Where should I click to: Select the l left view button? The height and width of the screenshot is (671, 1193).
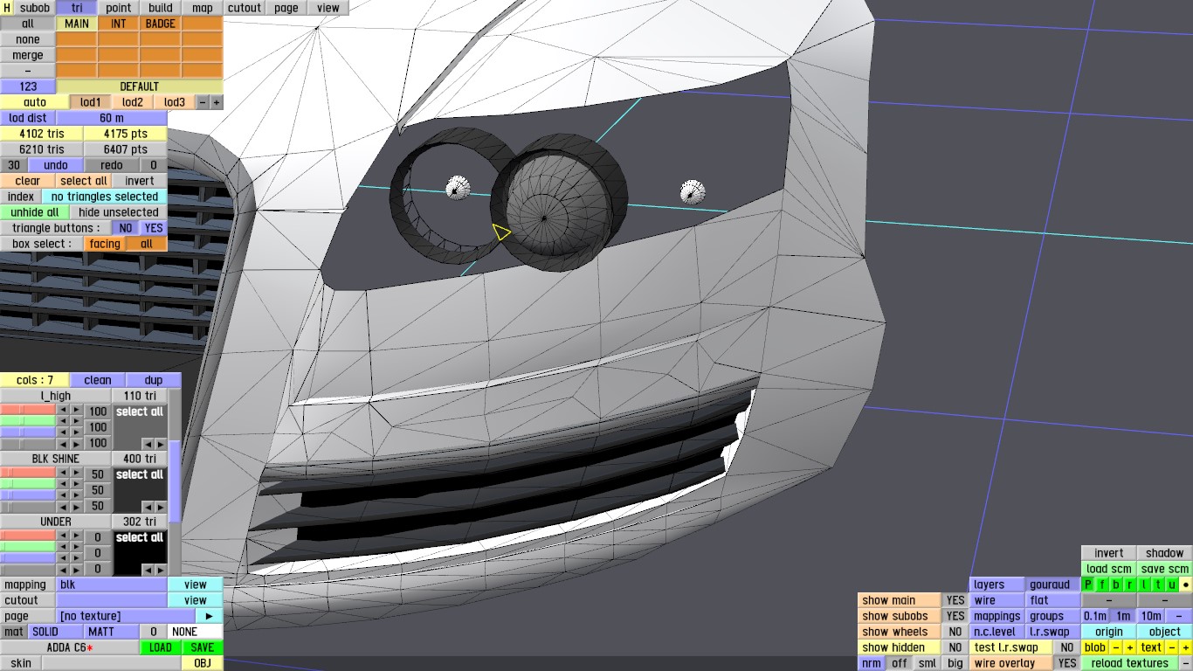(x=1144, y=585)
